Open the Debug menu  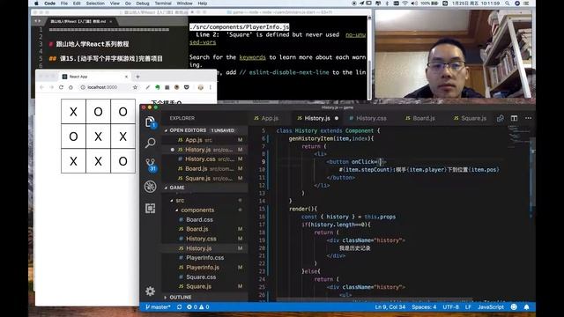tap(143, 4)
